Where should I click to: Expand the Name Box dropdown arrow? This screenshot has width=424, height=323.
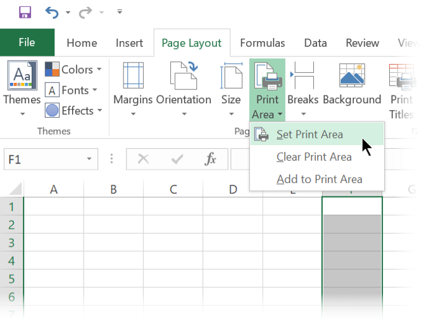(89, 159)
